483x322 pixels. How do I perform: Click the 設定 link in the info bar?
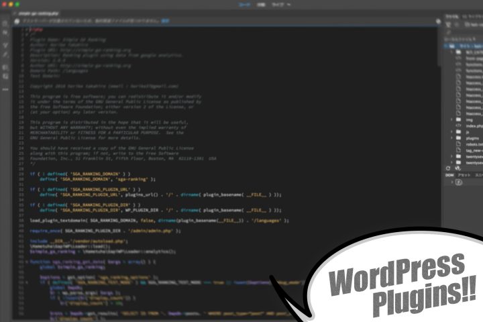[166, 21]
